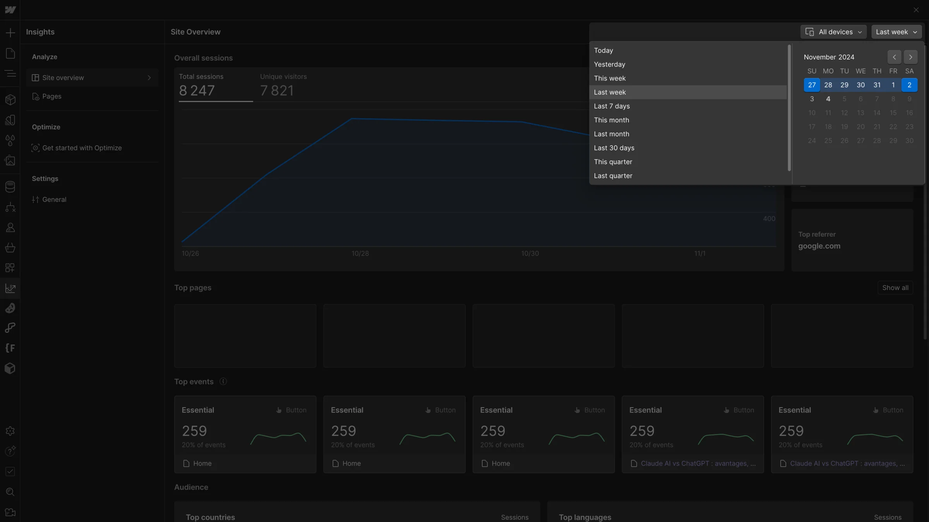Viewport: 929px width, 522px height.
Task: Click the main page vertical scrollbar
Action: point(925,193)
